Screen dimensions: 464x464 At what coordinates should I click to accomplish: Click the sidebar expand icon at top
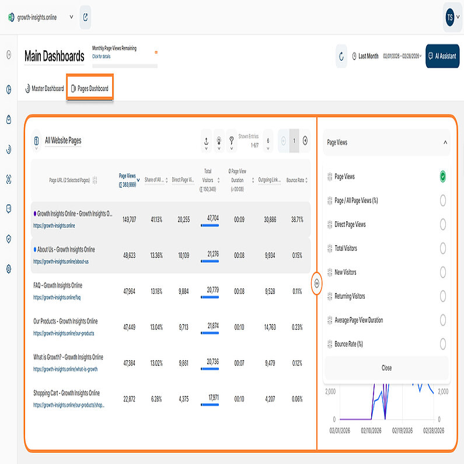[9, 54]
